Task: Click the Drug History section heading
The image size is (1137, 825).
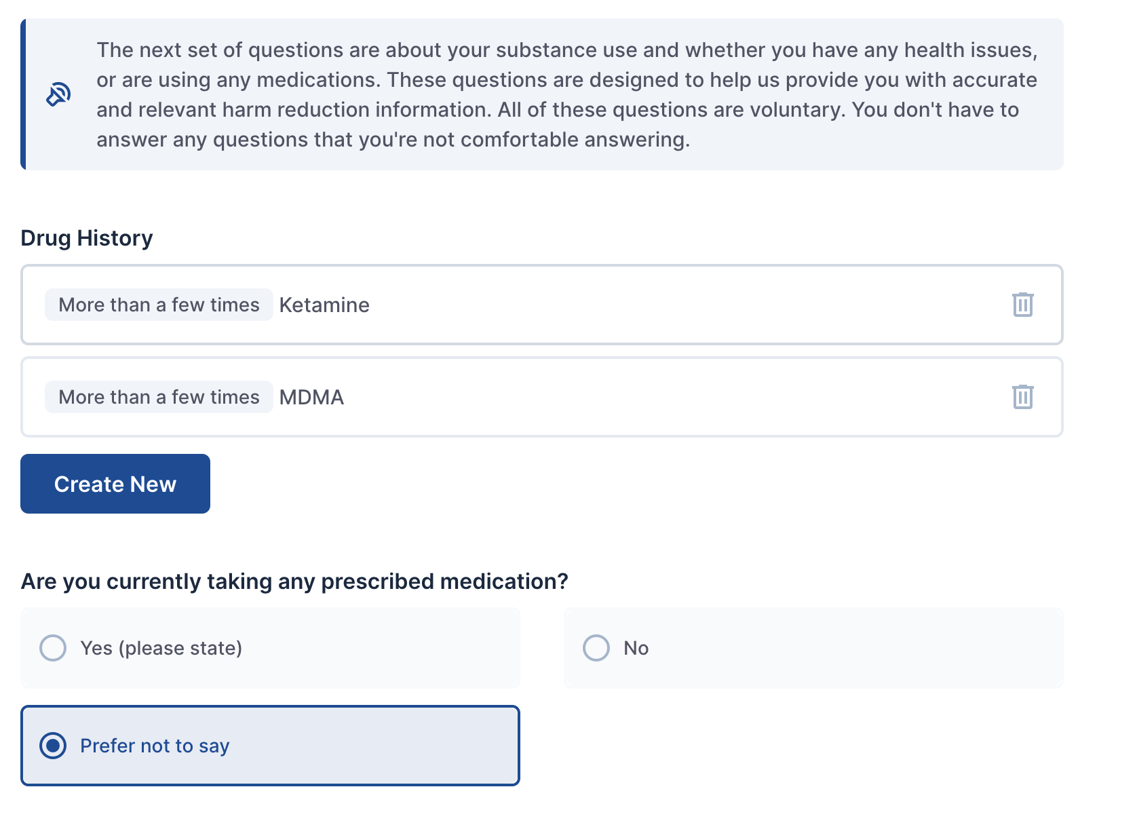Action: tap(87, 238)
